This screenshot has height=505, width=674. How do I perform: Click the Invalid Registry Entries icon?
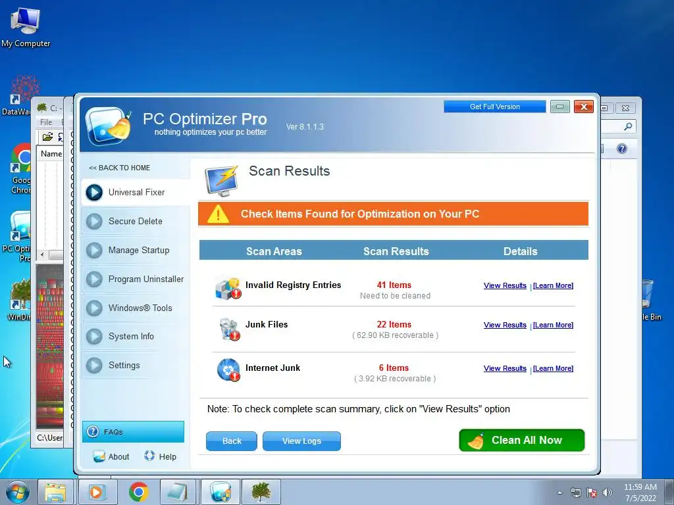[x=228, y=288]
